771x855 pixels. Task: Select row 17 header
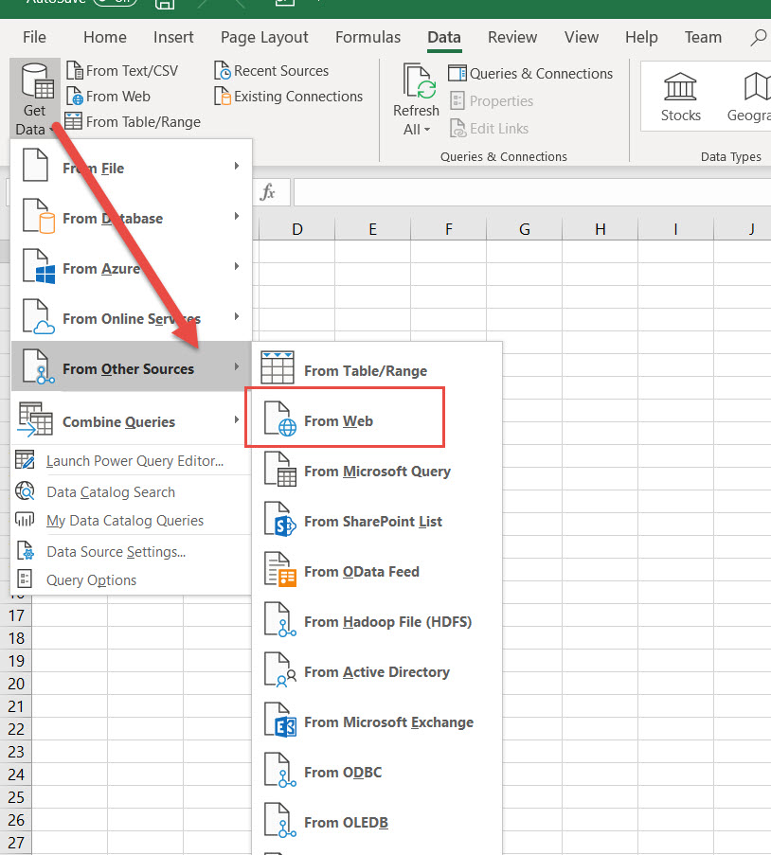click(16, 615)
